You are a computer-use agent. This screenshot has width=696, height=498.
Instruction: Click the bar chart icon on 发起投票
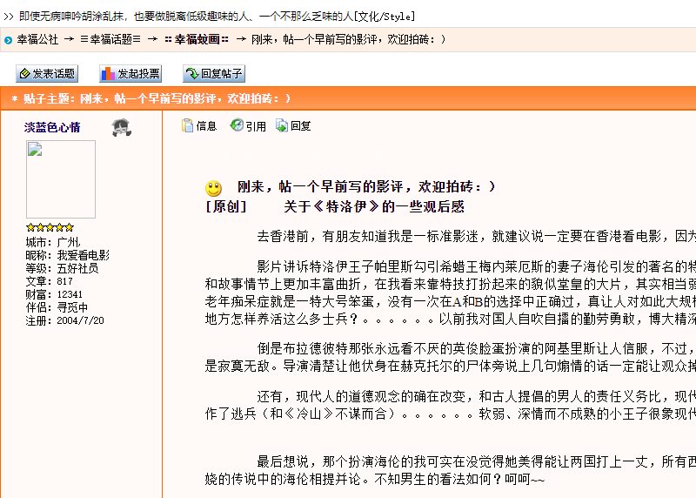point(108,74)
